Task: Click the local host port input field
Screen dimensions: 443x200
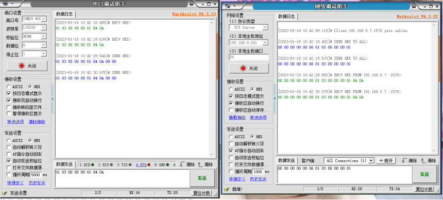Action: coord(249,57)
